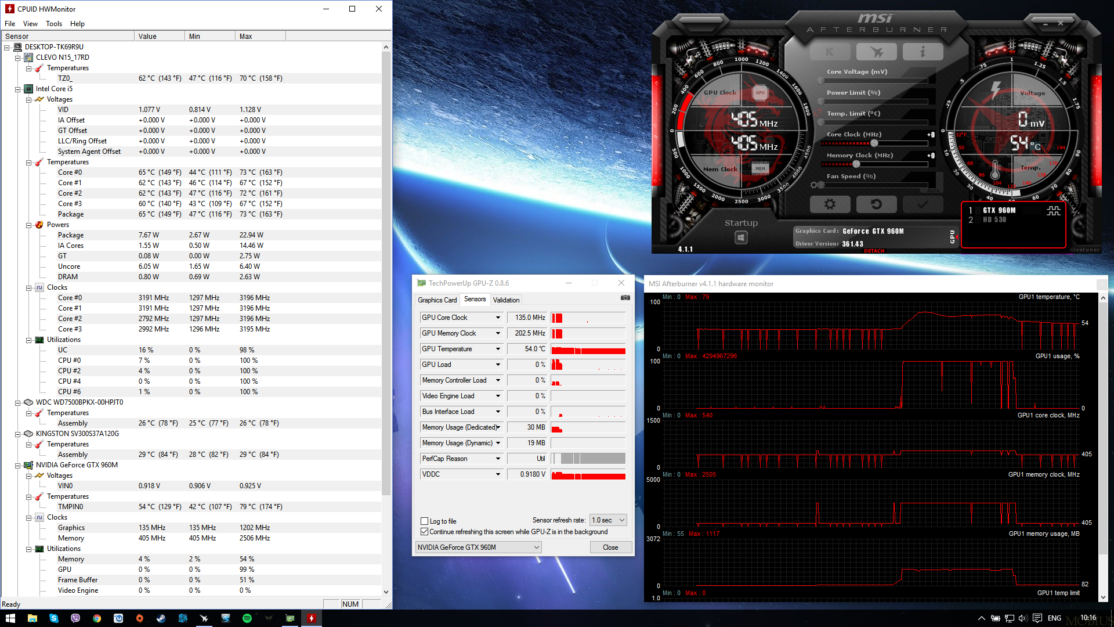Open NVIDIA GeForce GTX 960M GPU selector

pos(479,547)
